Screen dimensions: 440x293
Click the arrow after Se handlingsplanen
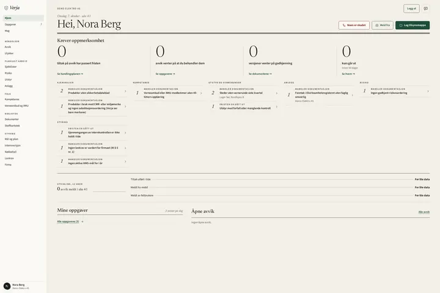point(82,74)
